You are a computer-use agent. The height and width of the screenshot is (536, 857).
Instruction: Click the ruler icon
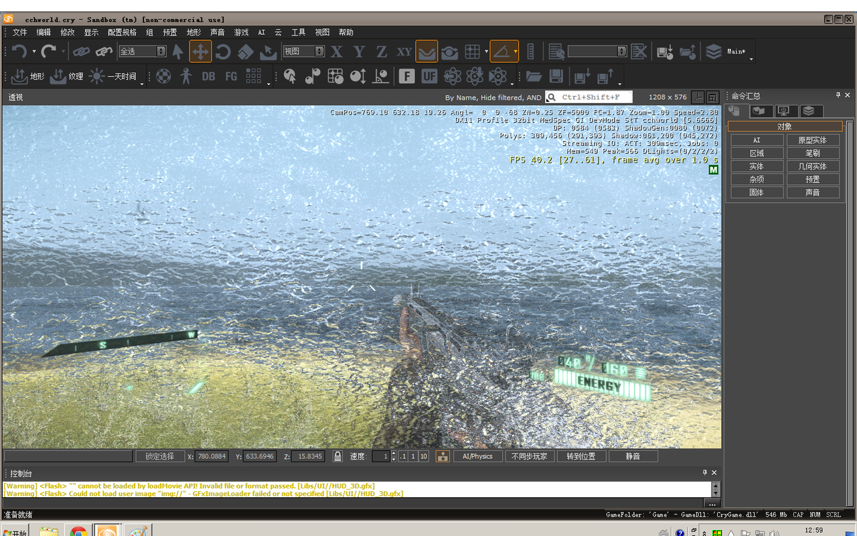coord(531,51)
